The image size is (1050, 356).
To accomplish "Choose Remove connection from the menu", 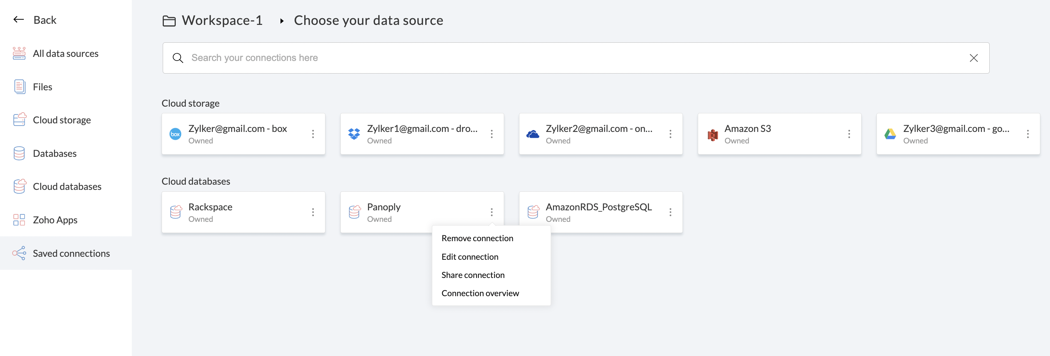I will pyautogui.click(x=477, y=238).
